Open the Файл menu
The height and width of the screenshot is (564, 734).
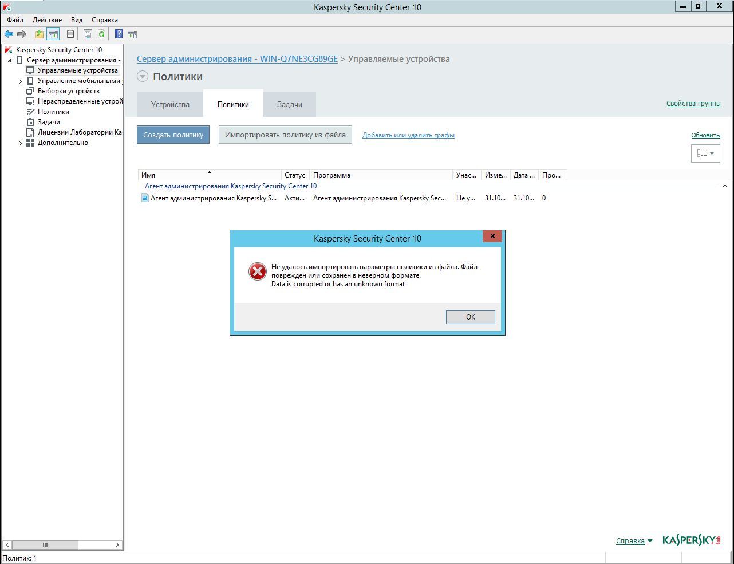click(15, 20)
